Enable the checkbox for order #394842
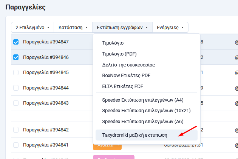Image resolution: width=238 pixels, height=159 pixels. (x=16, y=130)
